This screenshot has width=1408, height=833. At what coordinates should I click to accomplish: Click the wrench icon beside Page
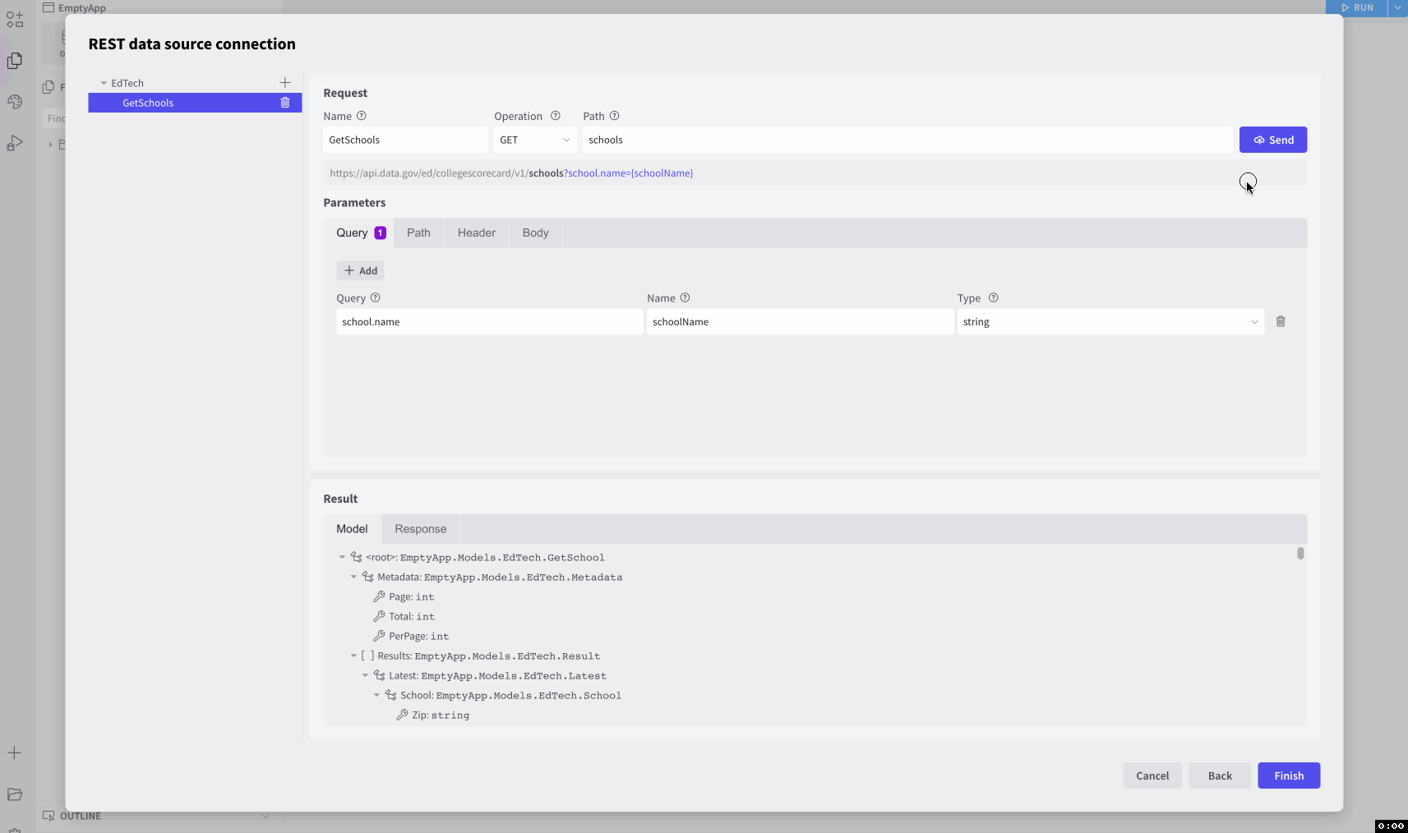pos(379,596)
